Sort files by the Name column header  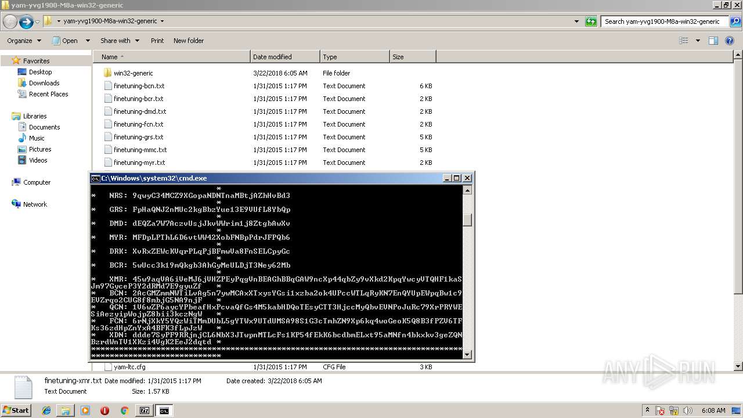click(x=172, y=57)
